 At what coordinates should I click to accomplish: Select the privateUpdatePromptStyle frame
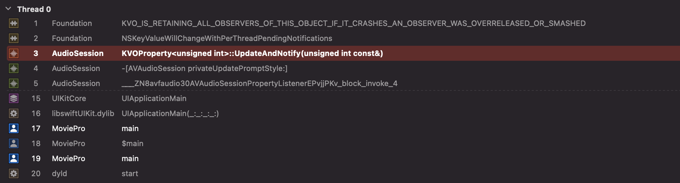coord(204,68)
